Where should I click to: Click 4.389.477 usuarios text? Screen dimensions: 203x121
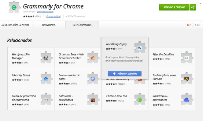pyautogui.click(x=76, y=16)
